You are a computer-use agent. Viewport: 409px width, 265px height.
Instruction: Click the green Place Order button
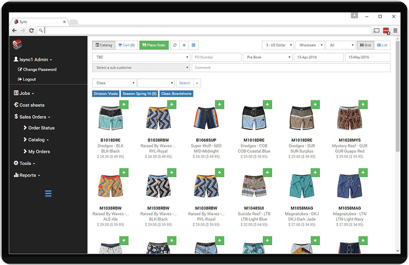(x=154, y=45)
